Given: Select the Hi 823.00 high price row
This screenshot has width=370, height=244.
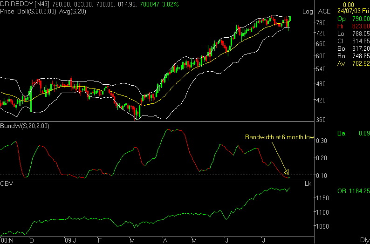Looking at the screenshot, I should pos(354,26).
